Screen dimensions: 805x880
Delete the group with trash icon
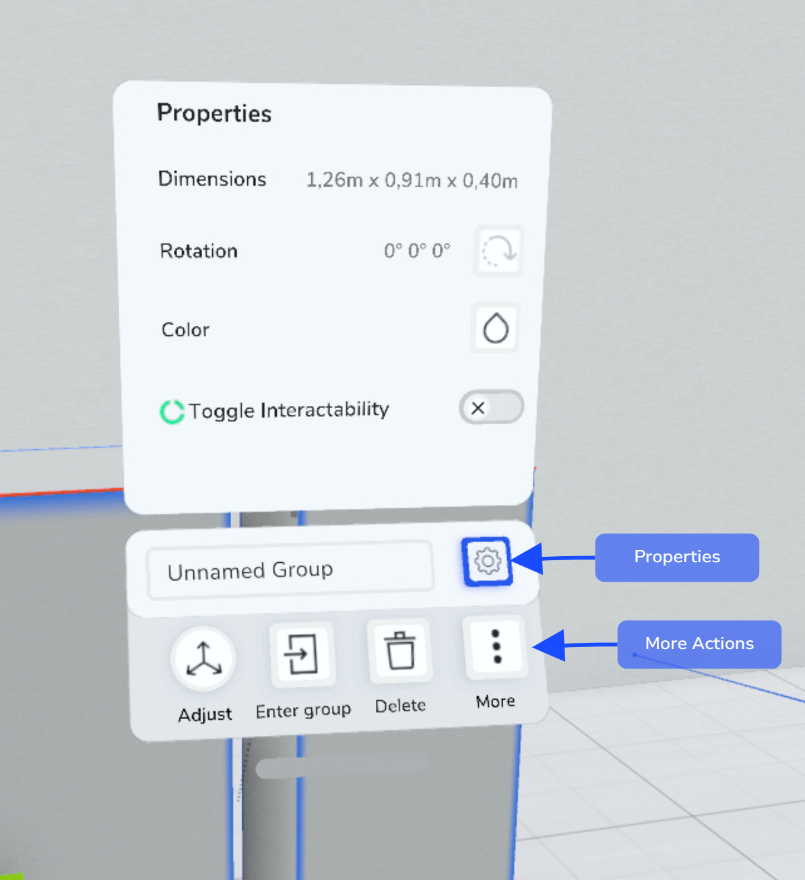(400, 650)
